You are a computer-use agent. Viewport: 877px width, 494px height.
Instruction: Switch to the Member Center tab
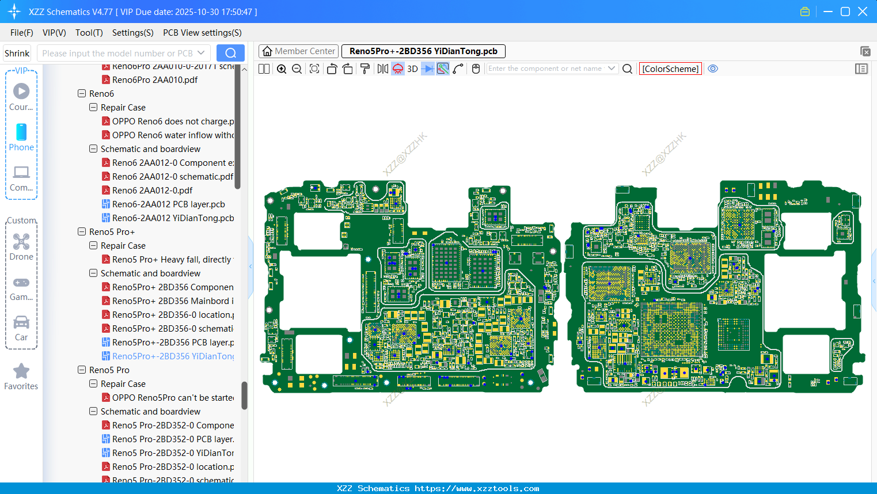299,51
